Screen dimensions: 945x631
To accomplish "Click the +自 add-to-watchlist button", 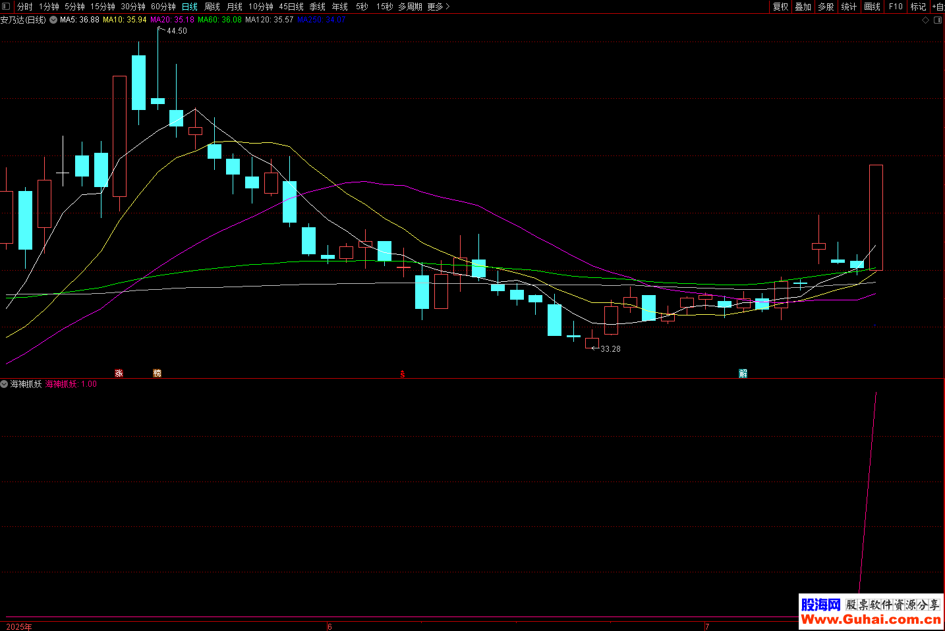I will (x=938, y=7).
